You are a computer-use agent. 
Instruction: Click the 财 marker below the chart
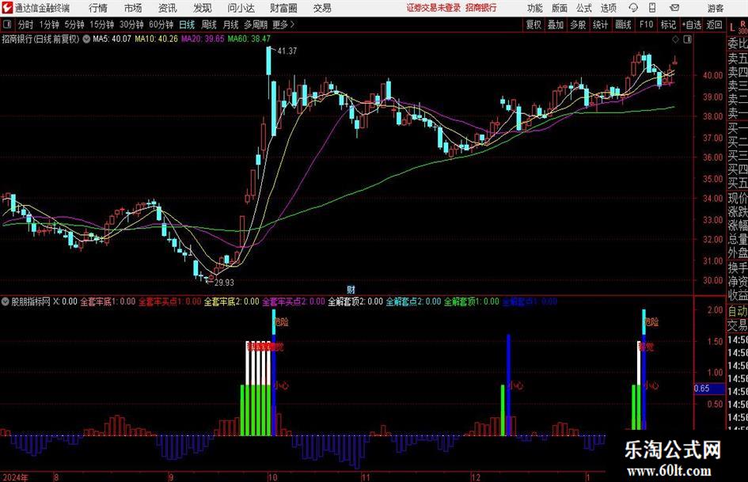click(351, 290)
